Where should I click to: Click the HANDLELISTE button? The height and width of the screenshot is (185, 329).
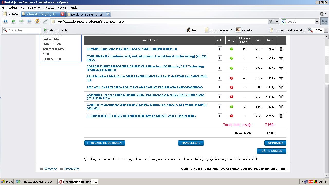[x=191, y=143]
